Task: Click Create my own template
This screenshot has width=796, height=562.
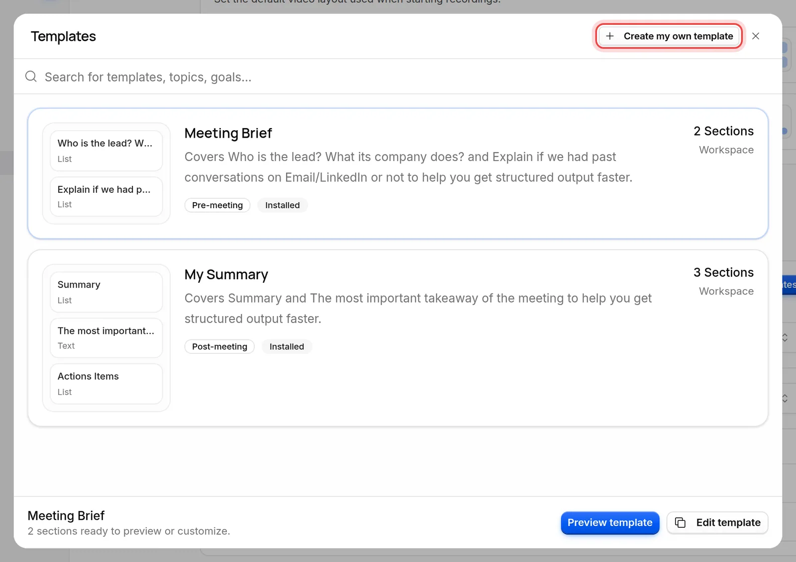Action: pos(669,36)
